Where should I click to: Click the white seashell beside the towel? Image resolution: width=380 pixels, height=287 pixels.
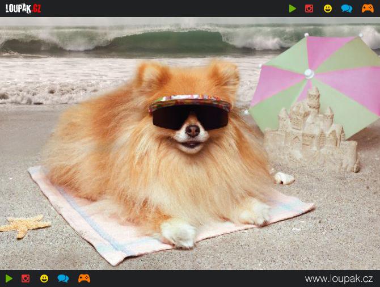point(284,178)
